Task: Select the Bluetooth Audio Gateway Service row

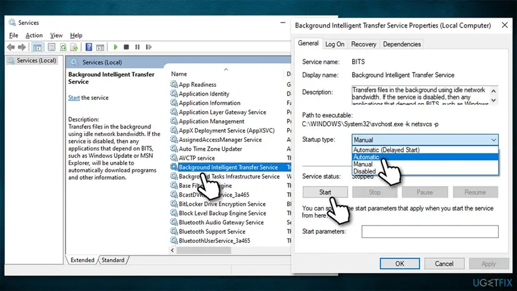Action: (221, 222)
